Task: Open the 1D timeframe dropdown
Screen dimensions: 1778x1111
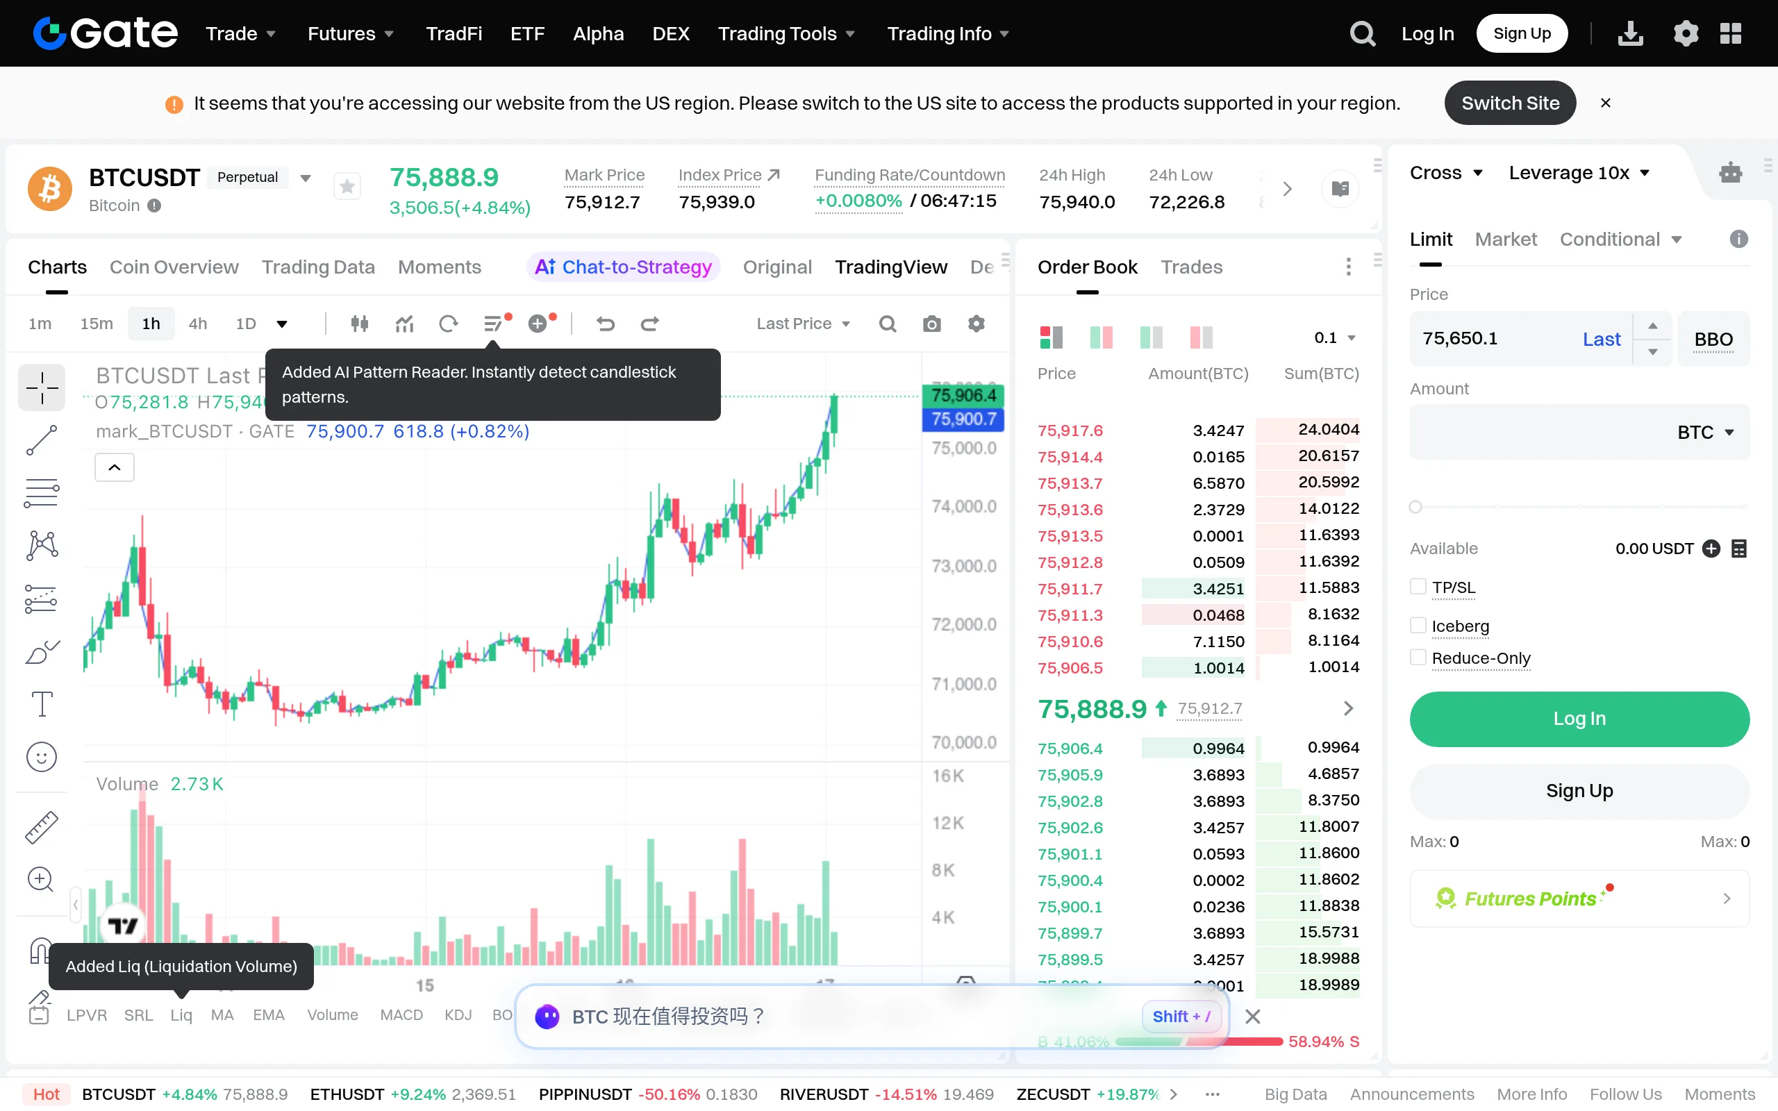Action: tap(283, 324)
